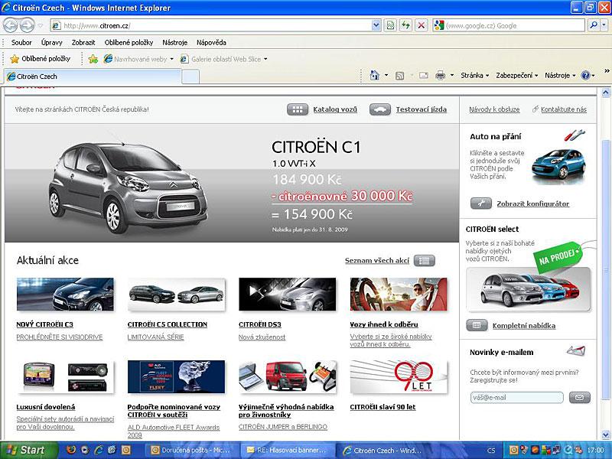Image resolution: width=612 pixels, height=459 pixels.
Task: Open the address bar history dropdown
Action: (x=376, y=26)
